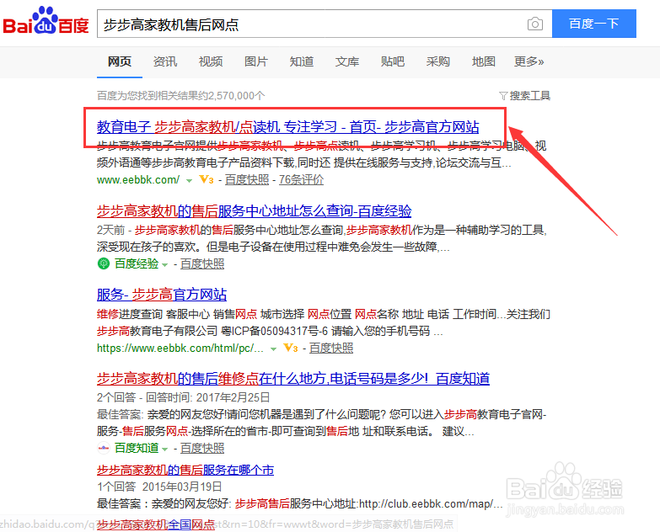This screenshot has height=532, width=660.
Task: Click the text 1个回答 2015年03月19日
Action: (x=159, y=487)
